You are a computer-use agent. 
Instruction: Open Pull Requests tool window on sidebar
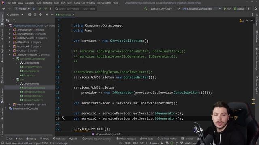(x=2, y=75)
